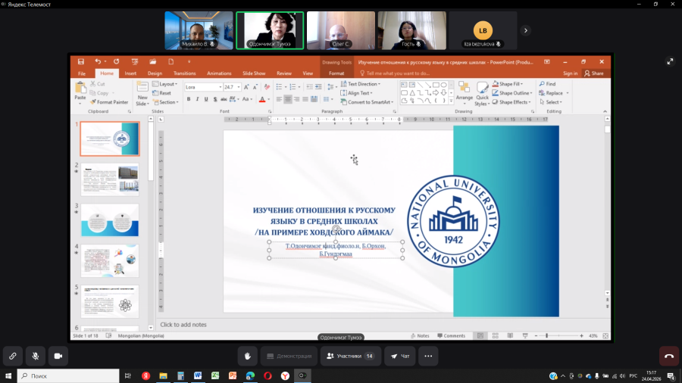Viewport: 682px width, 383px height.
Task: Click the New Slide icon
Action: pos(142,91)
